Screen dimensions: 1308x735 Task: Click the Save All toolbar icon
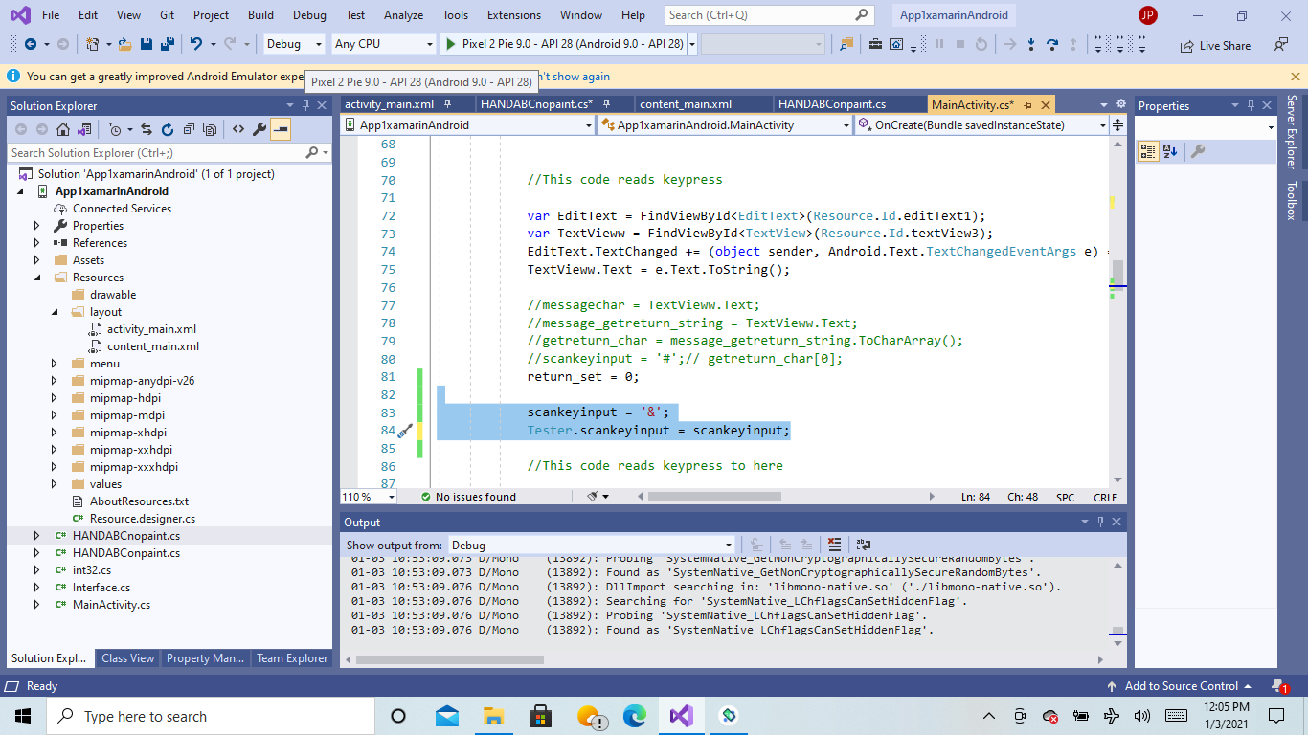click(x=168, y=44)
